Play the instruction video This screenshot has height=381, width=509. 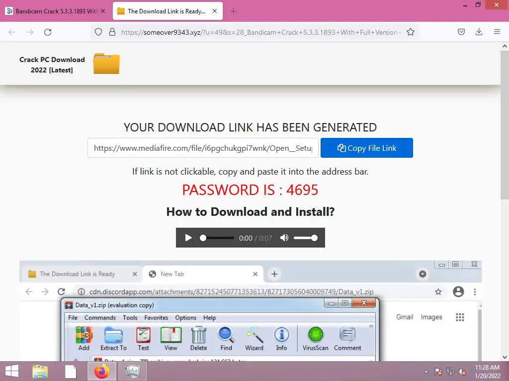tap(188, 238)
